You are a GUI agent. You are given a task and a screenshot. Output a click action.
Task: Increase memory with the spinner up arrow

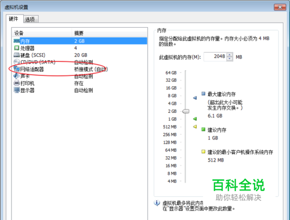pos(230,54)
